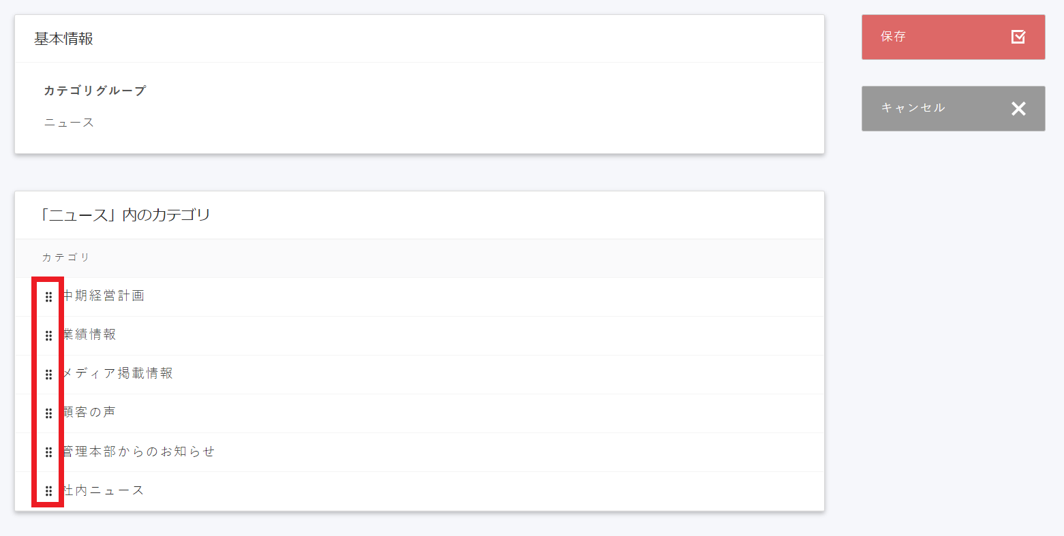Click the drag handle beside メディア掲載情報
The image size is (1064, 536).
click(48, 374)
